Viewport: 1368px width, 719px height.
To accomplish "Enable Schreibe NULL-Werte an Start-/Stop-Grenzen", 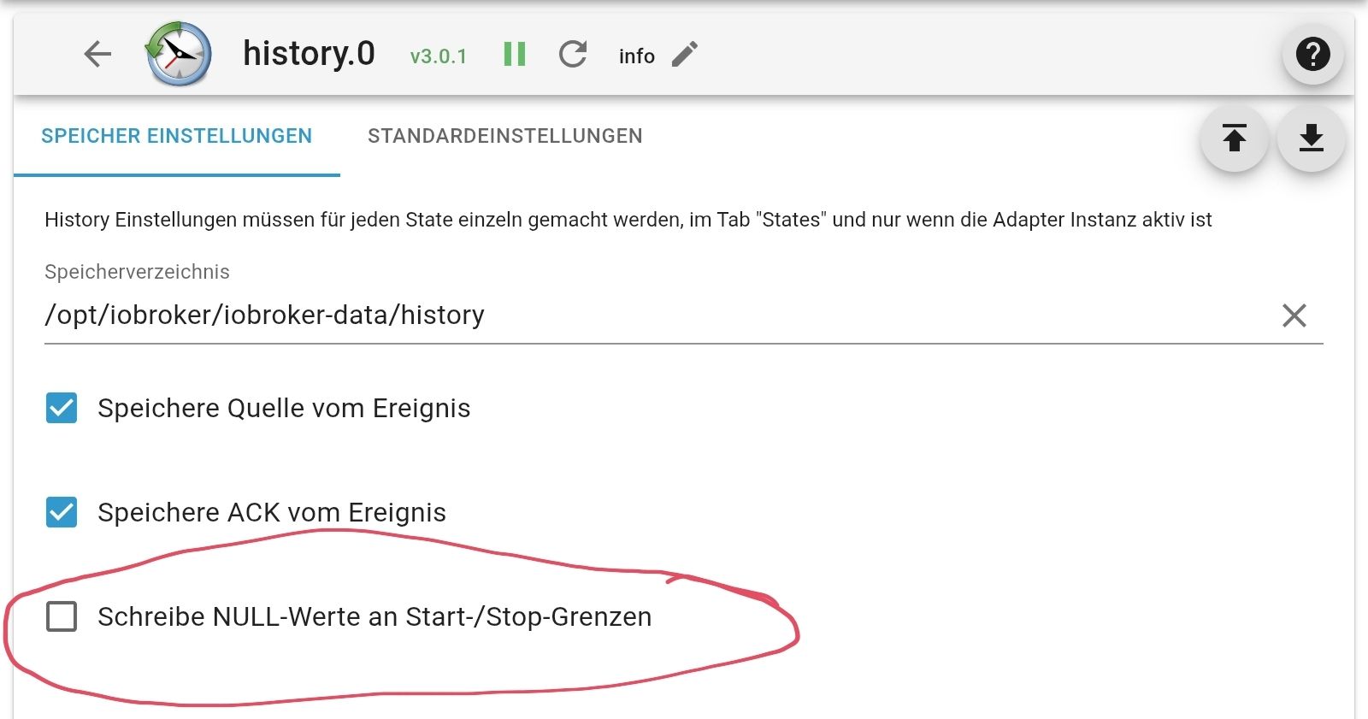I will pyautogui.click(x=62, y=616).
